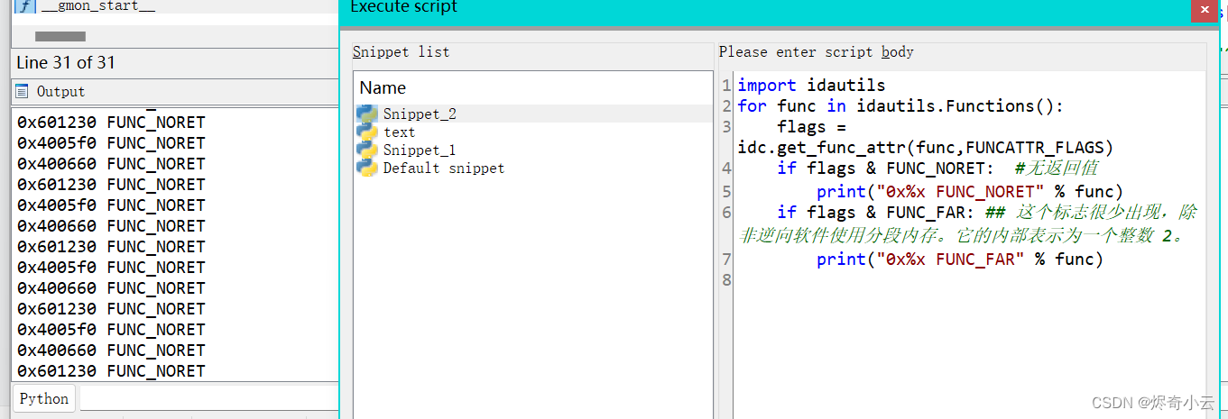Click python icon beside text snippet

367,132
